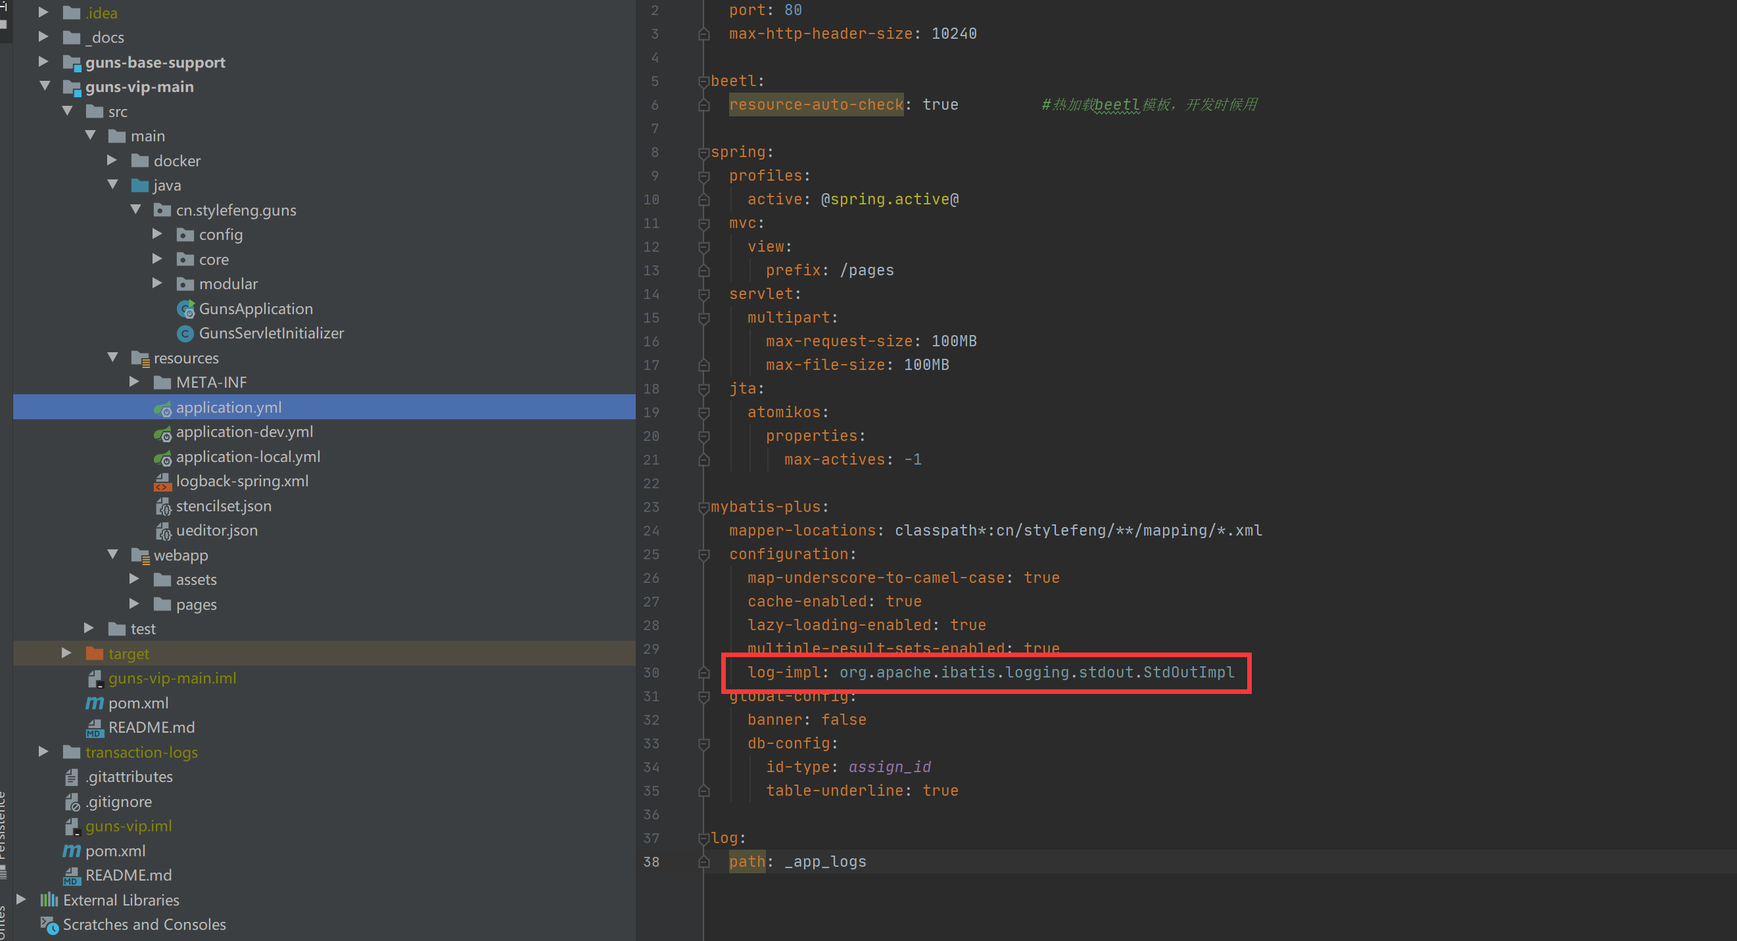This screenshot has height=941, width=1737.
Task: Expand the guns-base-support module
Action: click(43, 62)
